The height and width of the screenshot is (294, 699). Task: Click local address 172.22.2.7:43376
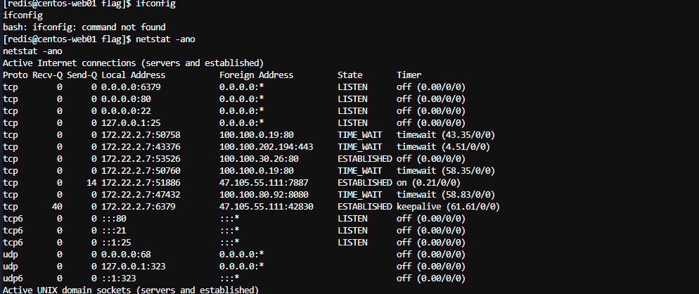141,147
